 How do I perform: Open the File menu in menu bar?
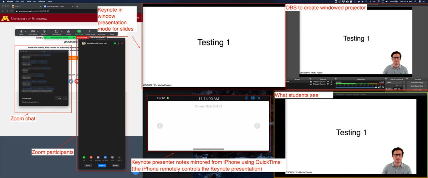pyautogui.click(x=18, y=1)
